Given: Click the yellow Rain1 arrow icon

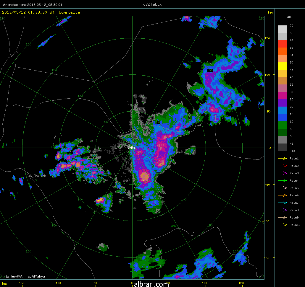Looking at the screenshot, I should 283,159.
